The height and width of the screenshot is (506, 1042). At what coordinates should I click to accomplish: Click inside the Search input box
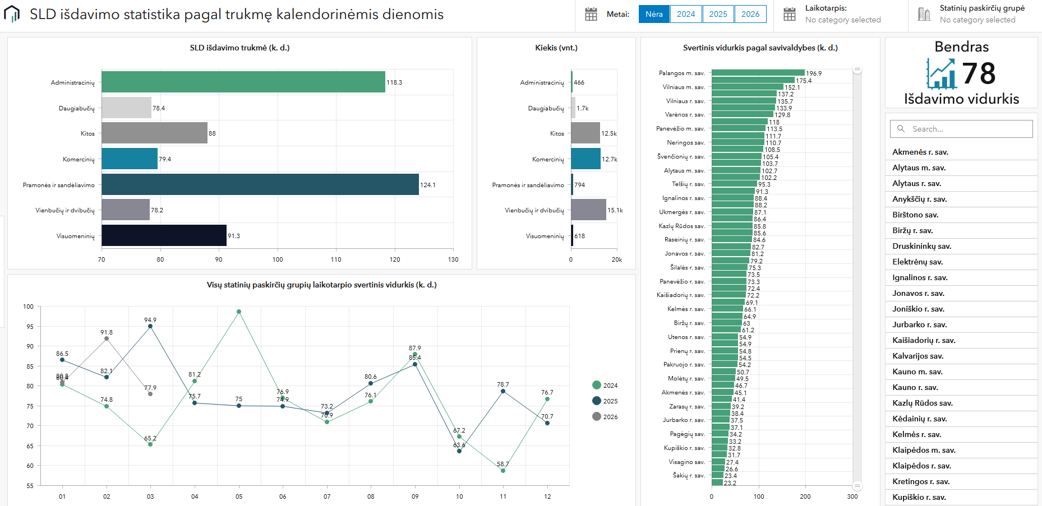tap(962, 128)
